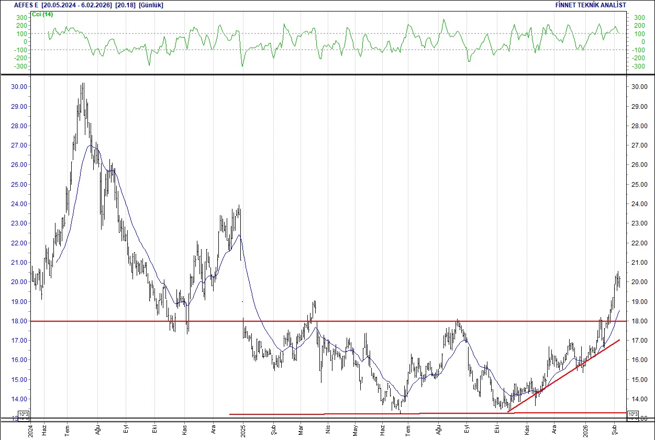Open the Günlük timeframe selector
The width and height of the screenshot is (655, 440).
150,4
